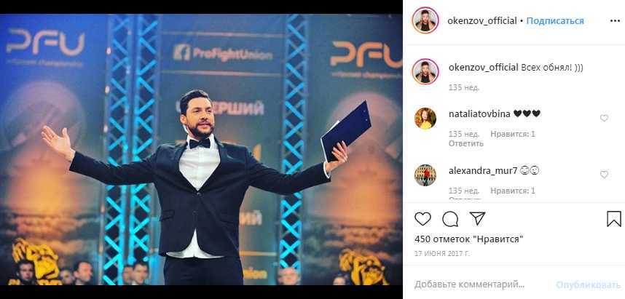
Task: Open nataliatovbina's profile picture
Action: 425,119
